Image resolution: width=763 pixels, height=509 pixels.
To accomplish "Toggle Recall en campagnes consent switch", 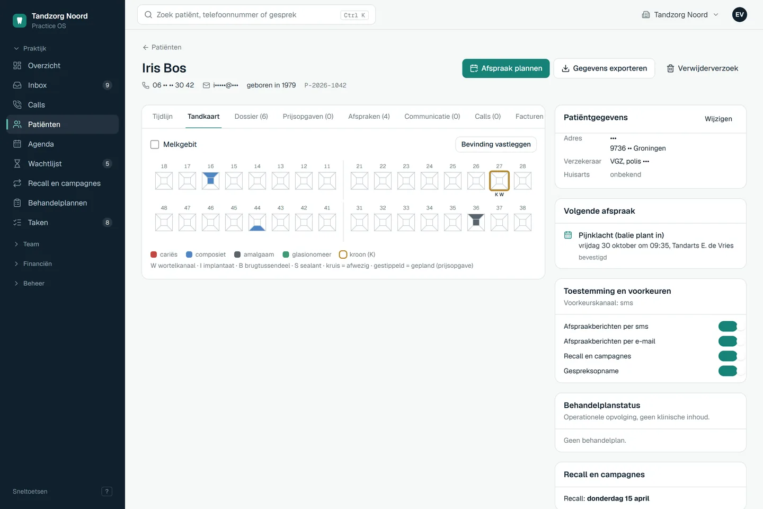I will [x=728, y=356].
